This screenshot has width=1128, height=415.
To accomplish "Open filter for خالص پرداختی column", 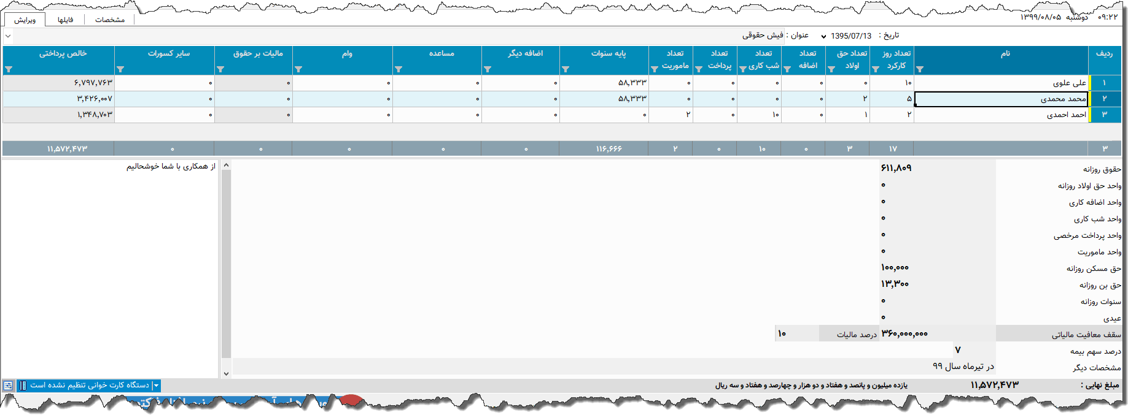I will coord(9,69).
